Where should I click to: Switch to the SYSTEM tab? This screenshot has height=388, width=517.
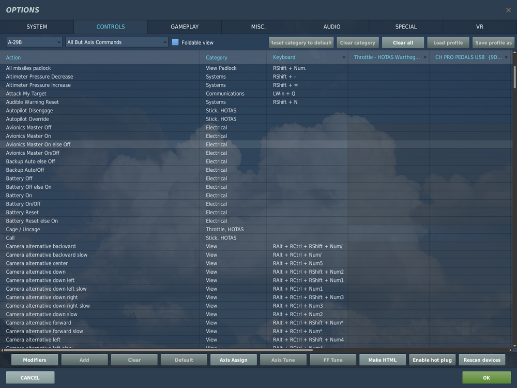click(x=37, y=27)
